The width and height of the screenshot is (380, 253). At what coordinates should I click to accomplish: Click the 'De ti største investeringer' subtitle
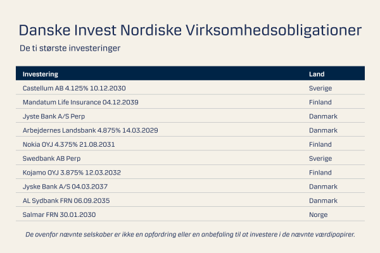pos(69,48)
